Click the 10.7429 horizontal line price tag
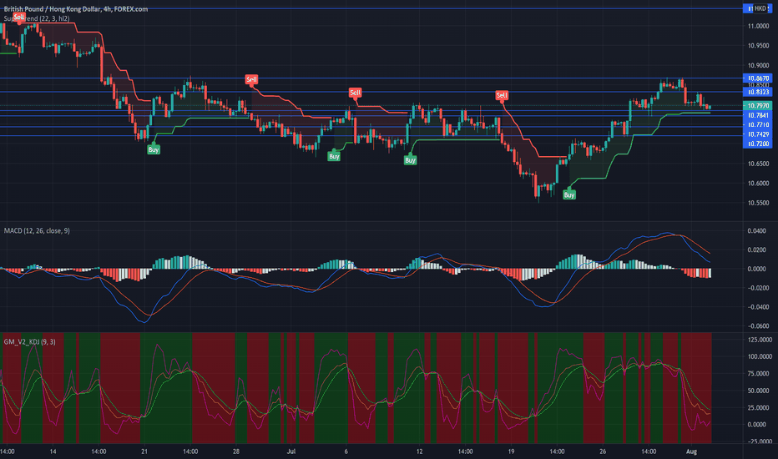Viewport: 778px width, 459px height. 758,134
